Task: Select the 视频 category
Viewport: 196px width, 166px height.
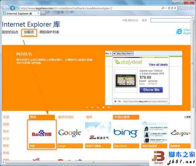Action: [x=6, y=124]
